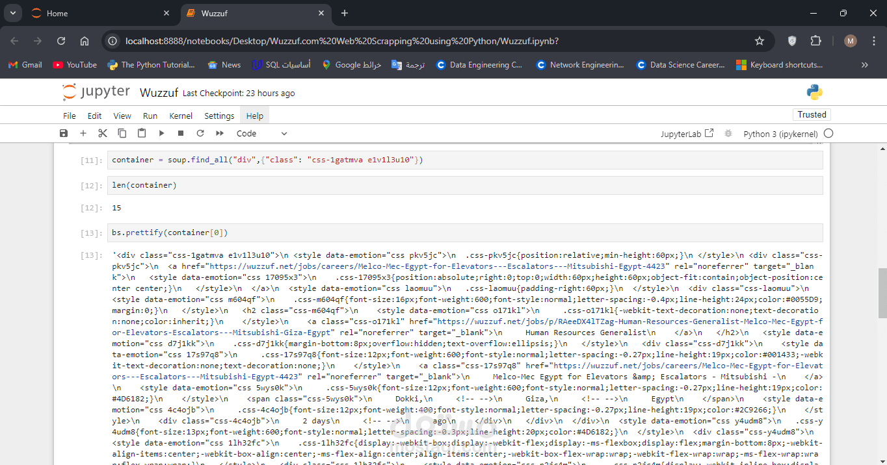887x465 pixels.
Task: Open the News bookmark
Action: coord(224,65)
